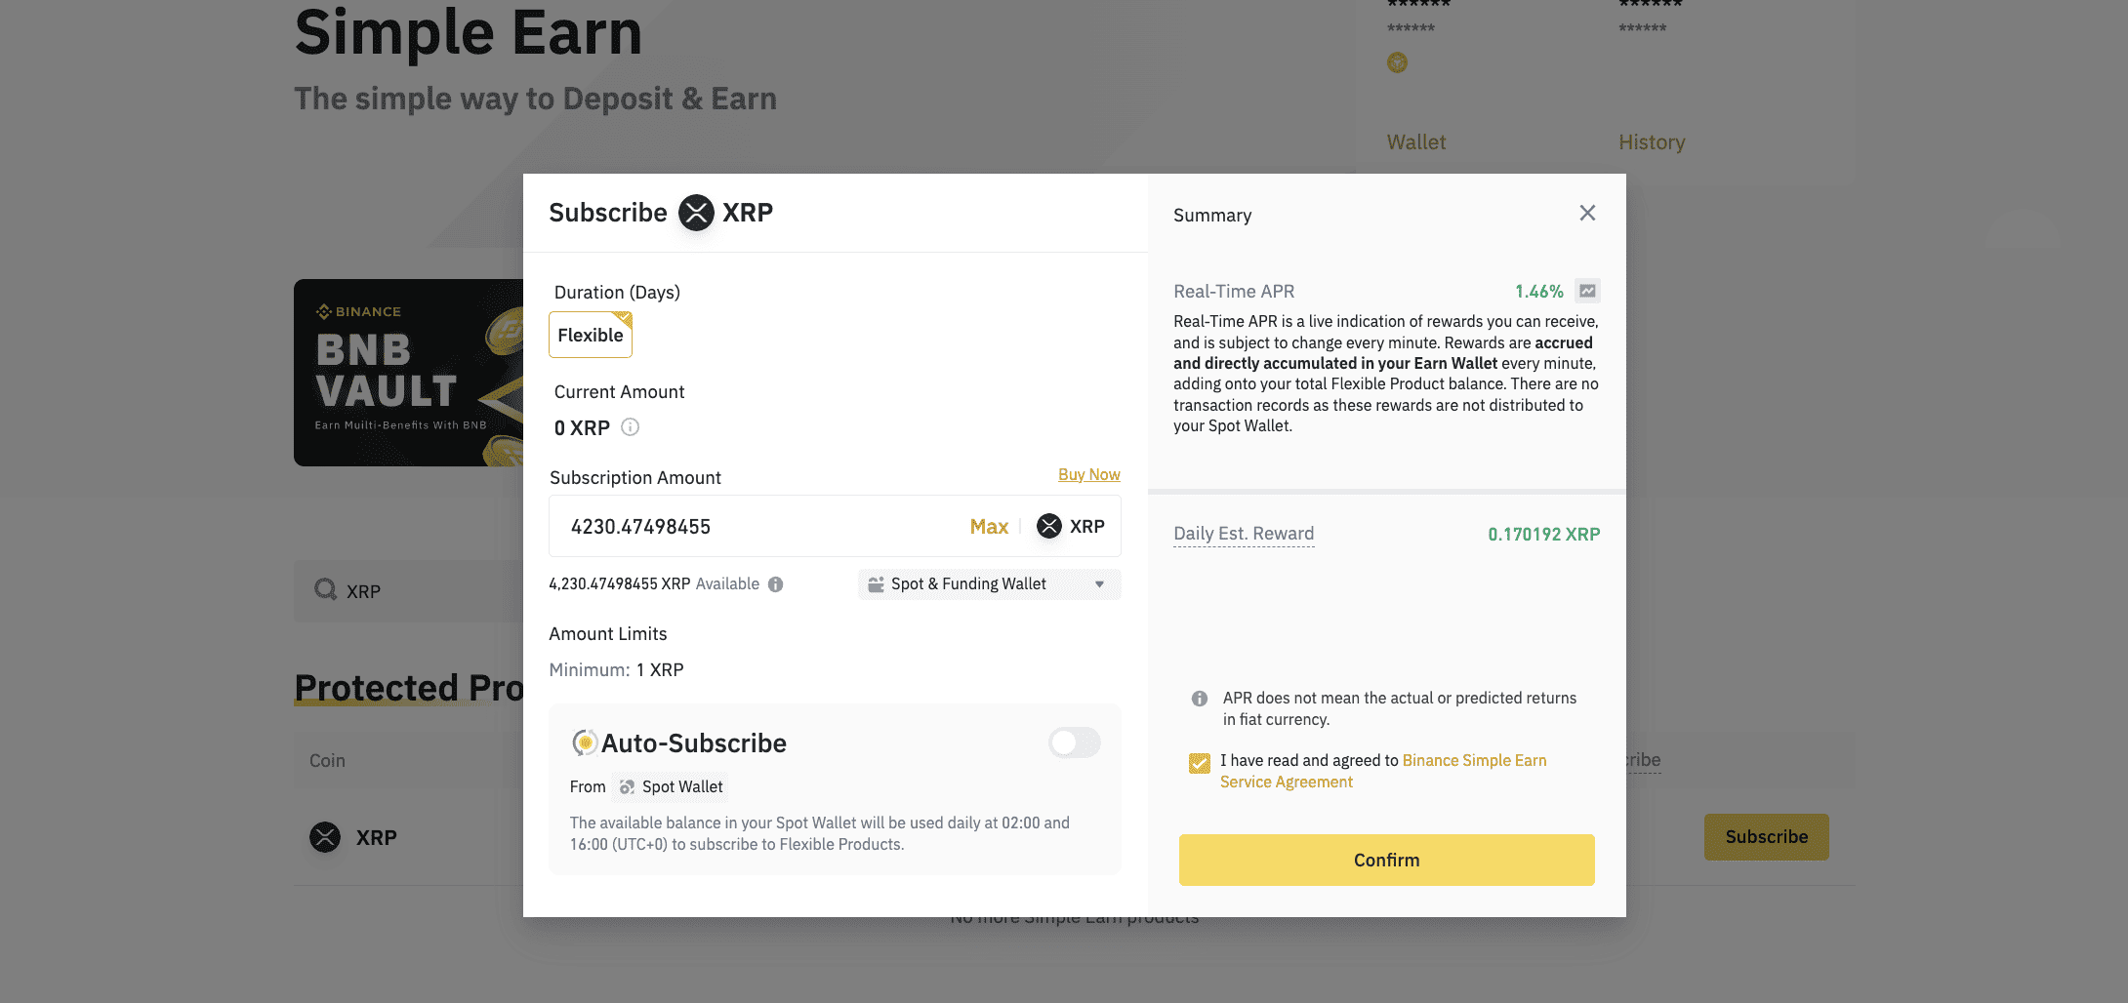Click the wallet dropdown arrow
This screenshot has height=1003, width=2128.
point(1099,584)
